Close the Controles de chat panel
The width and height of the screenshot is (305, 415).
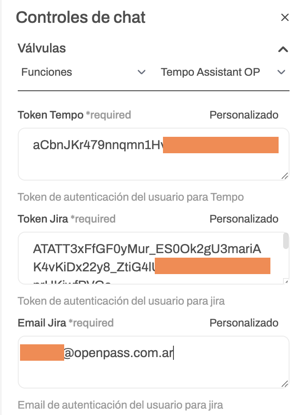pos(285,18)
